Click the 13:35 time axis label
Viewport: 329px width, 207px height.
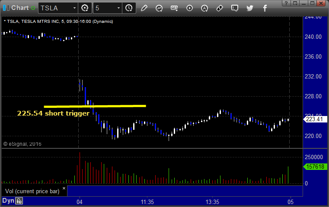(212, 202)
